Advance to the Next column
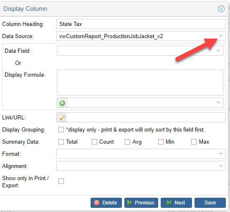The width and height of the screenshot is (230, 212). pyautogui.click(x=176, y=203)
